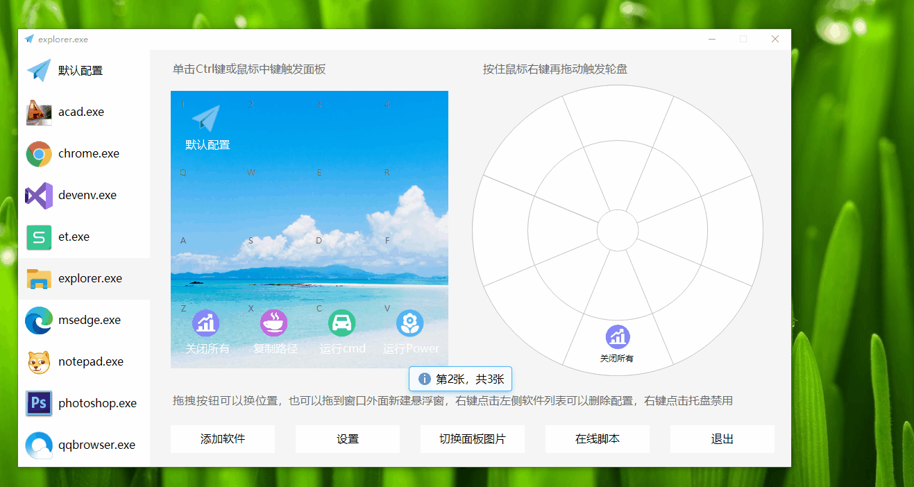This screenshot has height=487, width=914.
Task: Select the msedge.exe Edge icon
Action: [39, 320]
